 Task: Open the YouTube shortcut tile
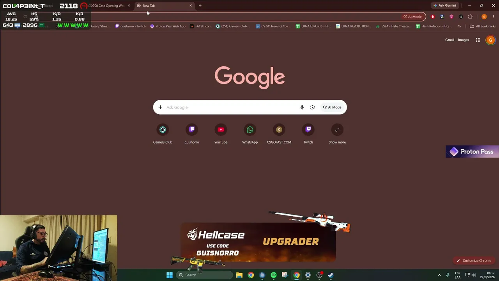[x=221, y=134]
